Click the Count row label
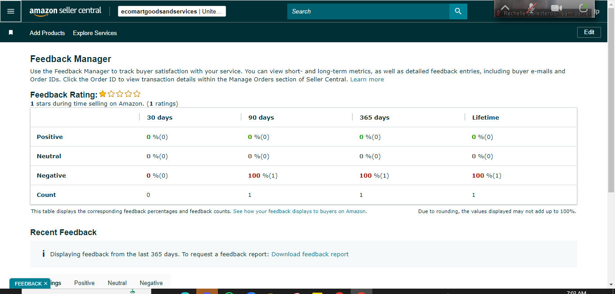Image resolution: width=615 pixels, height=294 pixels. 46,195
